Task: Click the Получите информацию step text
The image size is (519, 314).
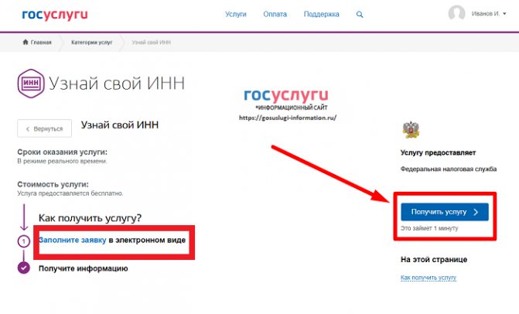Action: coord(83,268)
